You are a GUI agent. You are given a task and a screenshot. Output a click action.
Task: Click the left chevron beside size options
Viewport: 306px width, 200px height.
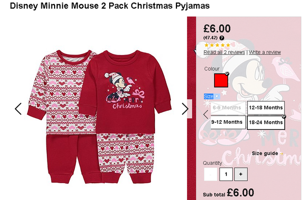pos(206,115)
